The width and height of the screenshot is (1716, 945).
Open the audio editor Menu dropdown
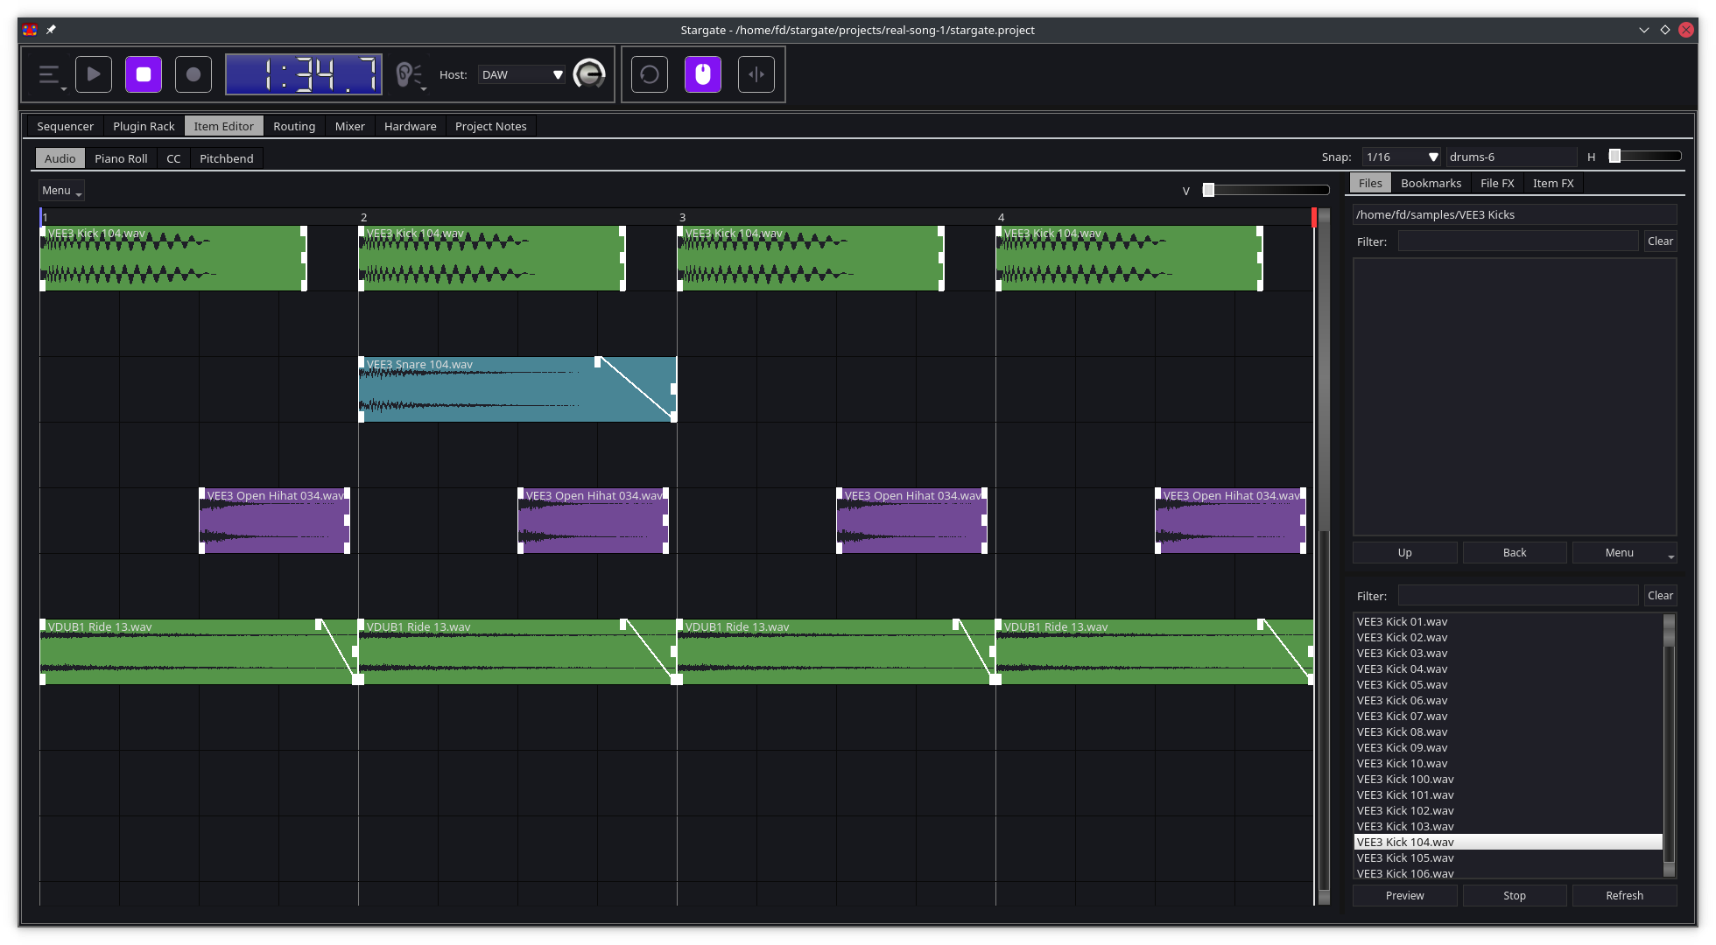coord(61,191)
